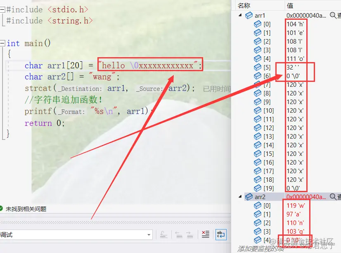Click the cube icon of arr1 element [13]
The height and width of the screenshot is (253, 341).
click(258, 136)
